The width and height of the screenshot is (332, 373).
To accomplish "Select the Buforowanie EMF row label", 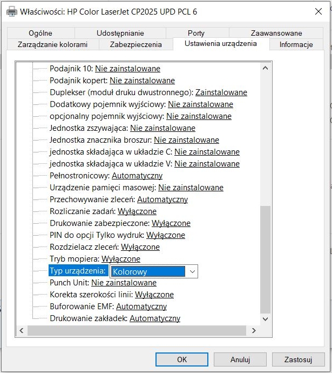I will pos(82,307).
